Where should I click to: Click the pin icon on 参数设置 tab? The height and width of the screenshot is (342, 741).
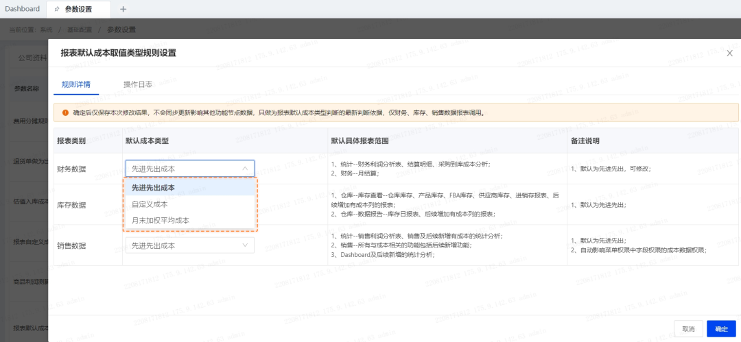(x=58, y=9)
